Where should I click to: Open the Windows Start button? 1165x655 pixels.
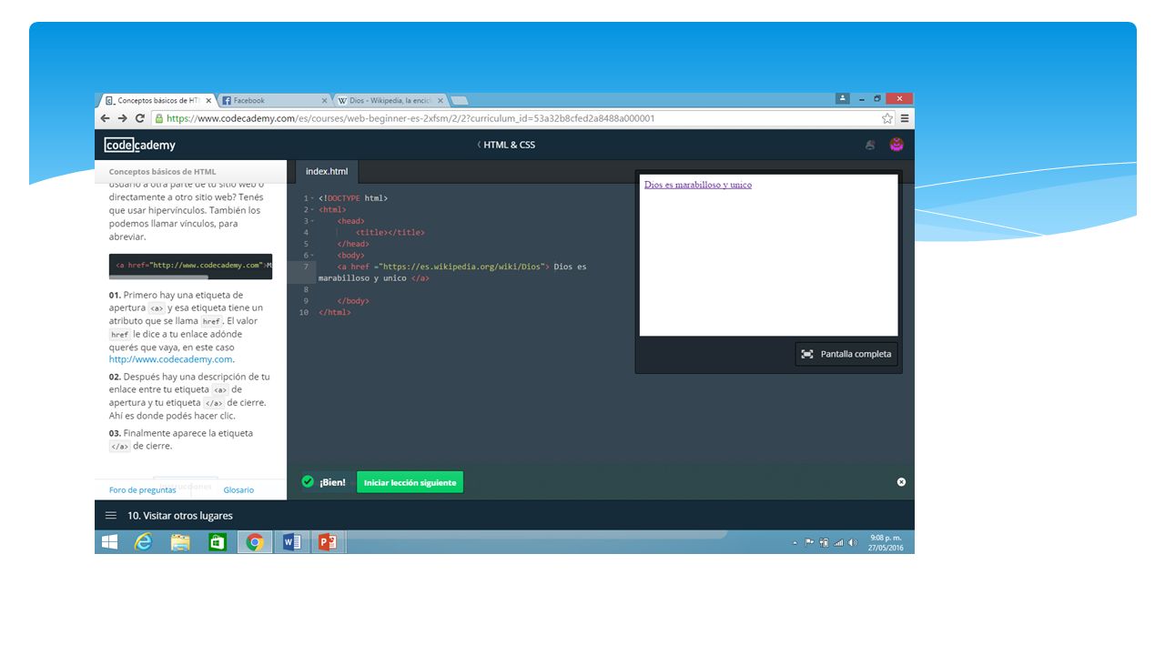tap(110, 542)
